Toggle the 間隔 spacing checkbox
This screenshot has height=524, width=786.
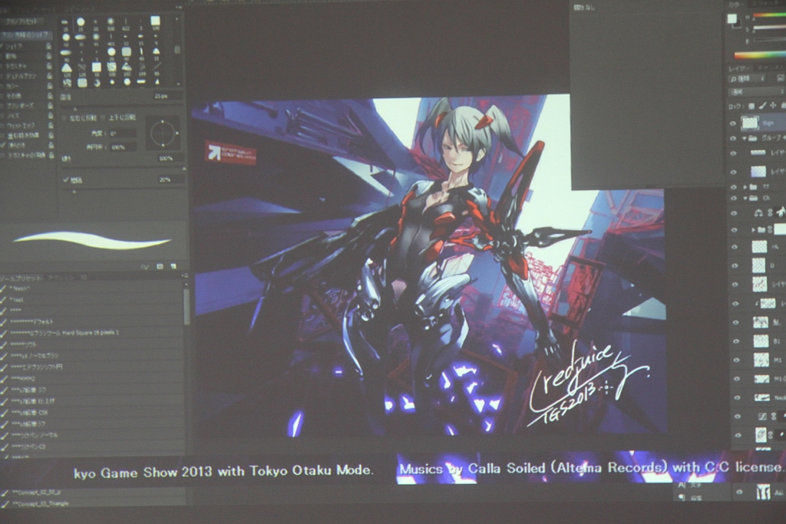(x=66, y=180)
